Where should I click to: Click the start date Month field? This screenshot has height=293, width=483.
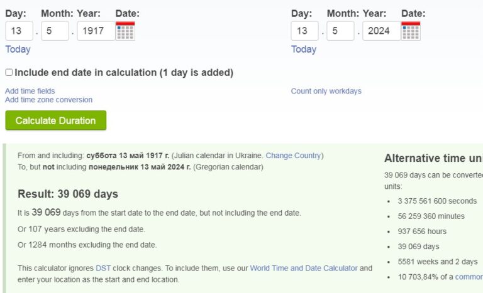coord(55,31)
